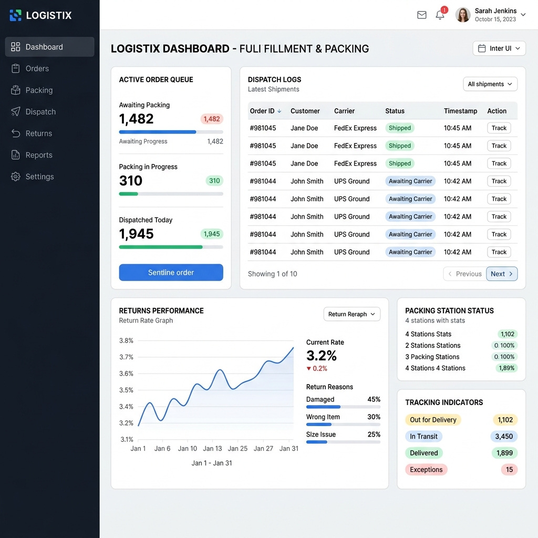Open the notifications bell icon
The image size is (538, 538).
coord(440,15)
